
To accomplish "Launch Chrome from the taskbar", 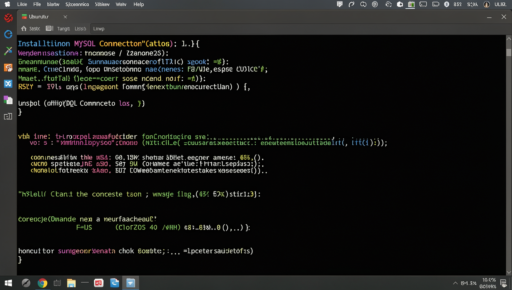I will coord(42,283).
